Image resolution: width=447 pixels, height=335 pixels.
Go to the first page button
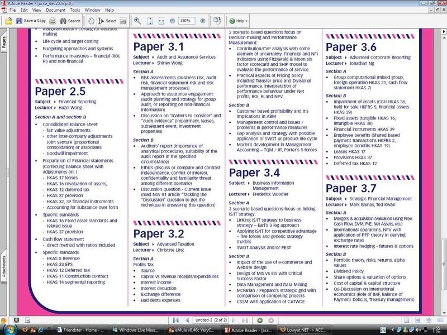pyautogui.click(x=175, y=320)
